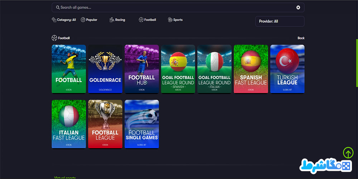
Task: Click the Racing category icon
Action: [x=112, y=20]
